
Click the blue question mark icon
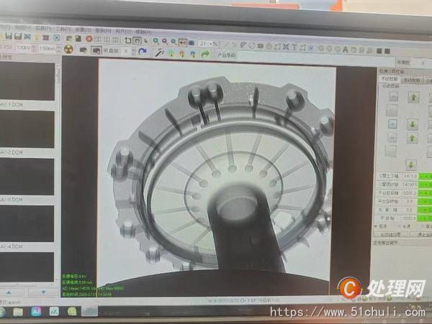click(x=193, y=54)
